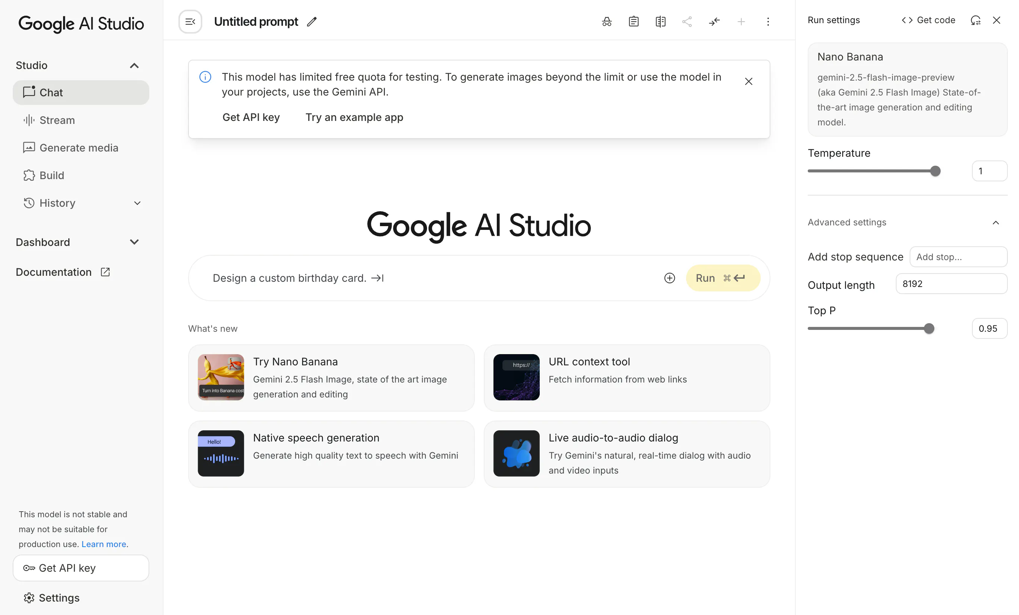
Task: Click the Nano Banana card thumbnail
Action: (x=221, y=377)
